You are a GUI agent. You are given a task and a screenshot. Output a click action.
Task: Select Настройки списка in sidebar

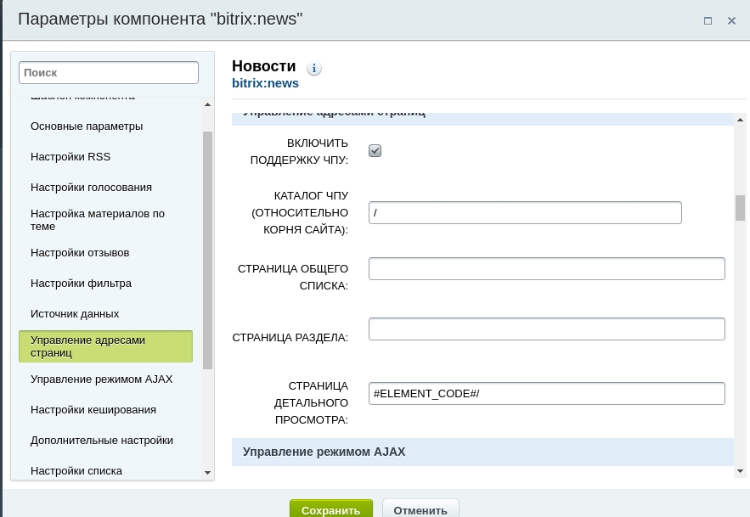76,471
